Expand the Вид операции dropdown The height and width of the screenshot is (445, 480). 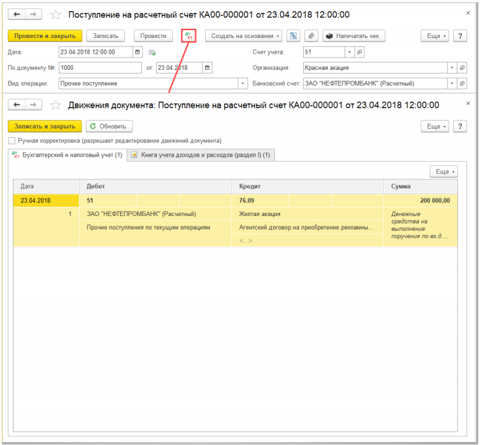[242, 83]
